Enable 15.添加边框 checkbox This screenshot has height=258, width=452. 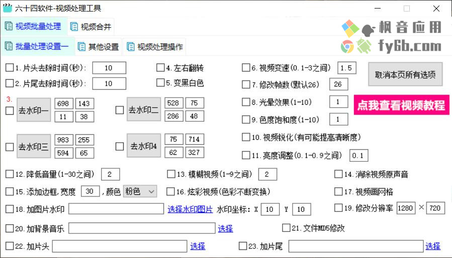click(x=10, y=192)
